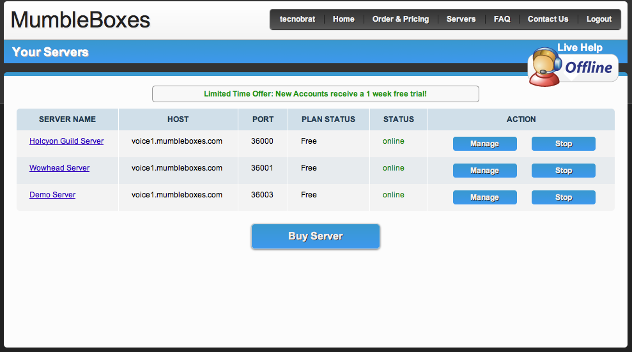Viewport: 632px width, 352px height.
Task: Open the FAQ page
Action: 502,19
